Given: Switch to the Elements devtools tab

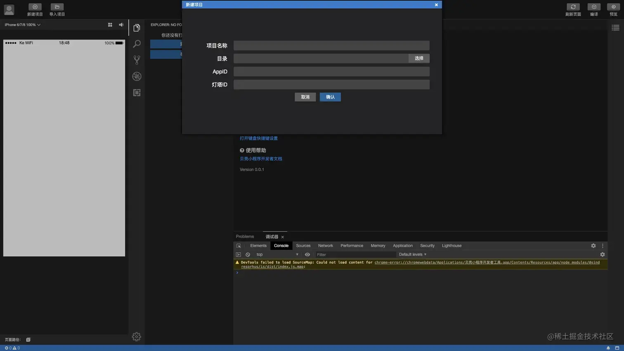Looking at the screenshot, I should 258,246.
